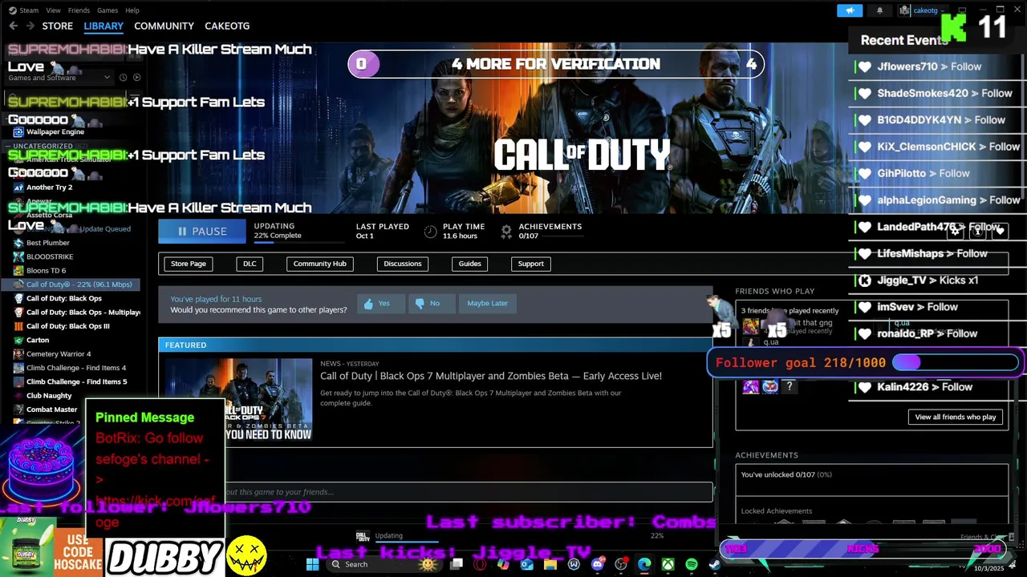Open Black Ops 7 Beta Early Access headline

click(x=491, y=376)
